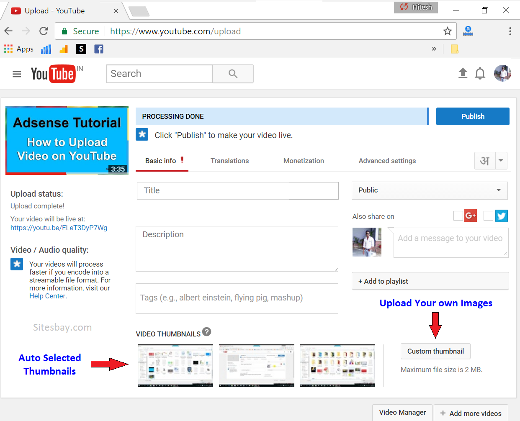This screenshot has height=421, width=520.
Task: Select the third auto-generated video thumbnail
Action: point(337,365)
